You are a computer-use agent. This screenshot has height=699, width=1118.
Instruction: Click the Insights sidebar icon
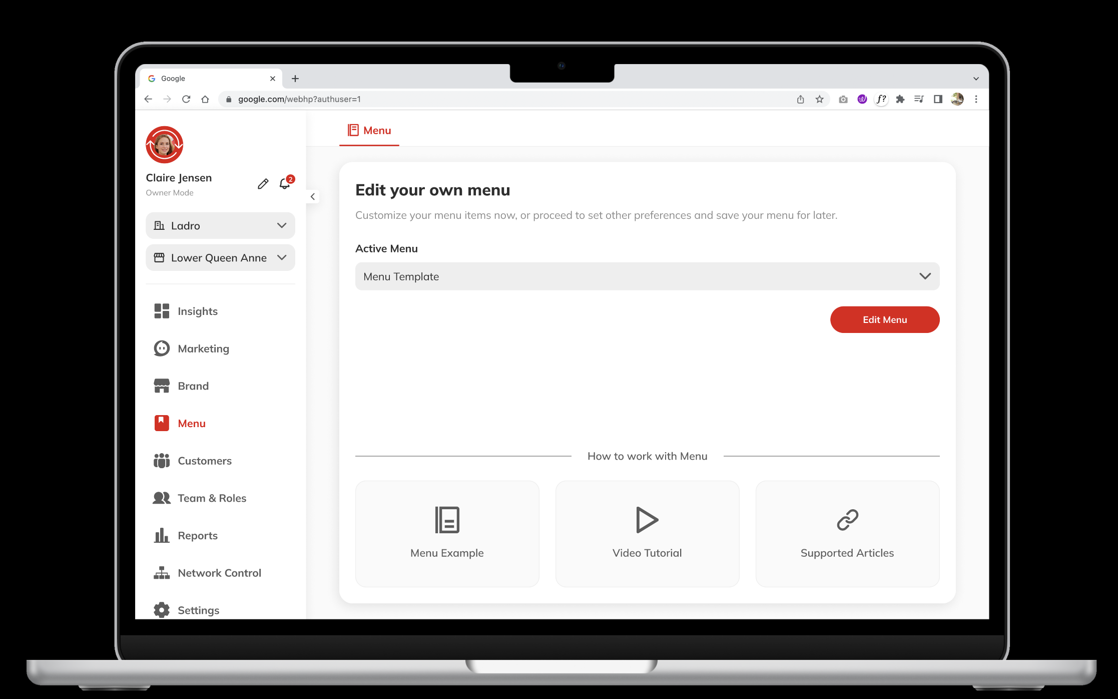point(162,311)
